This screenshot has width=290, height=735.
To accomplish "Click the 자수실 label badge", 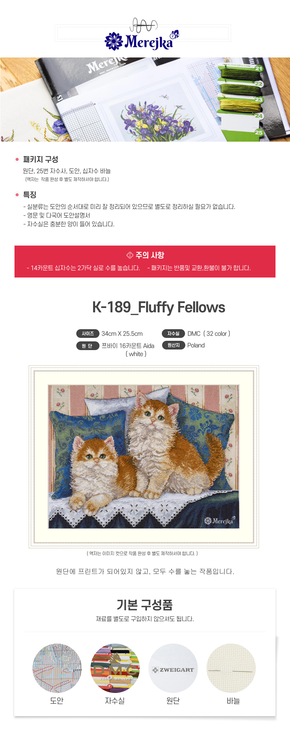I will point(173,334).
